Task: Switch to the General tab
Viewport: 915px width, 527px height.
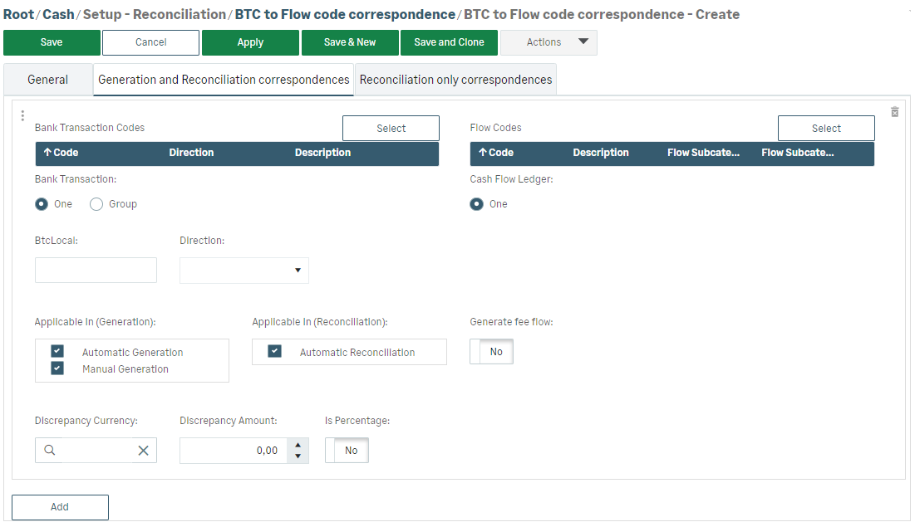Action: [47, 80]
